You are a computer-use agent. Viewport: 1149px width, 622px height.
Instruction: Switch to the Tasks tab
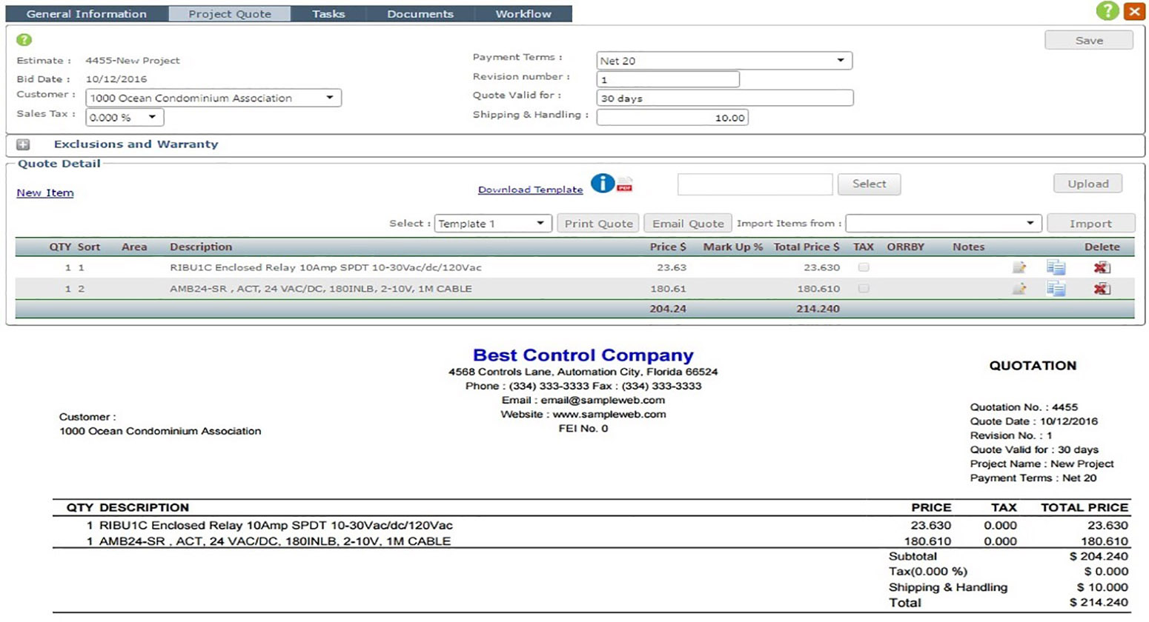pos(328,14)
